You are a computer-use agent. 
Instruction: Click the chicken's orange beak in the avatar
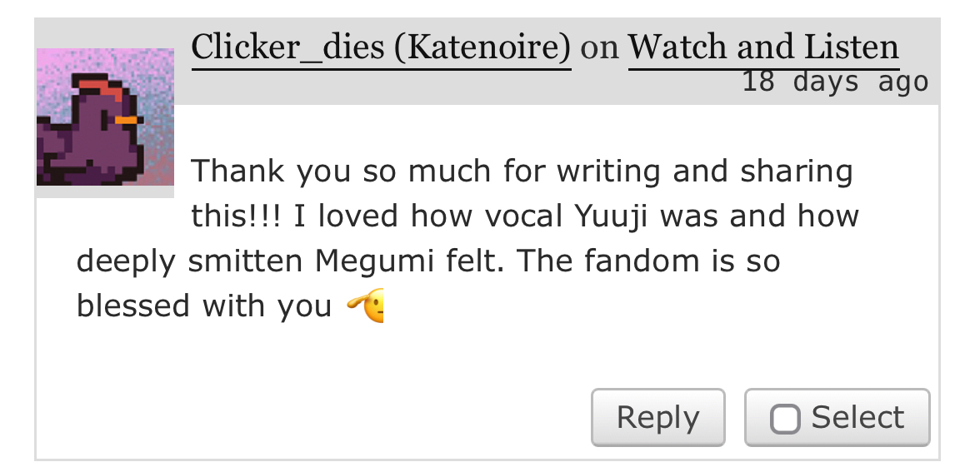point(126,121)
